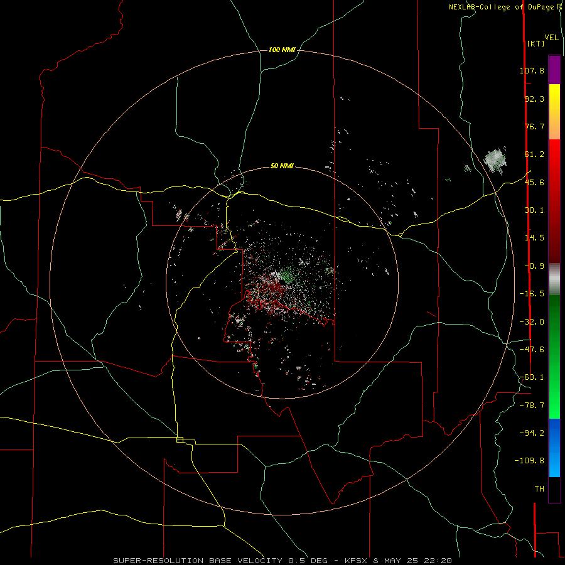Click the -32.0 scale value
Screen dimensions: 565x565
532,322
